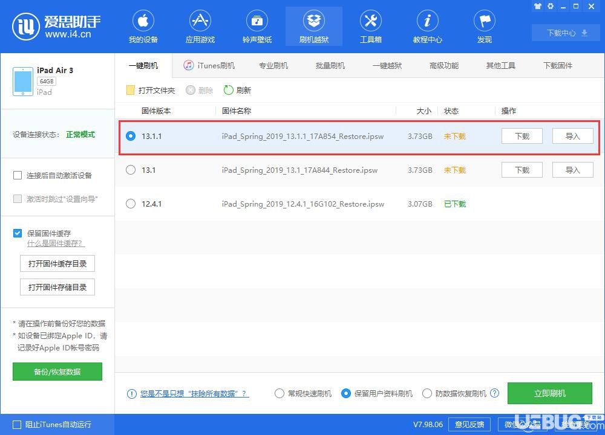
Task: Select firmware 12.4.1 radio button
Action: click(x=131, y=204)
